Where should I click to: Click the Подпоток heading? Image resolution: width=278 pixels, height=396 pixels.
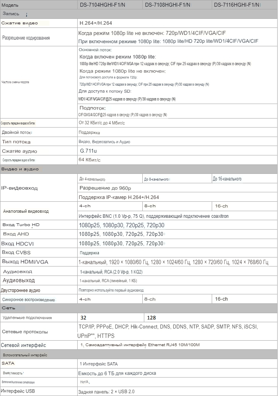(x=93, y=108)
